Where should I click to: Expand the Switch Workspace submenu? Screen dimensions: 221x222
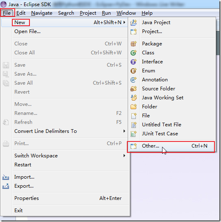click(124, 156)
